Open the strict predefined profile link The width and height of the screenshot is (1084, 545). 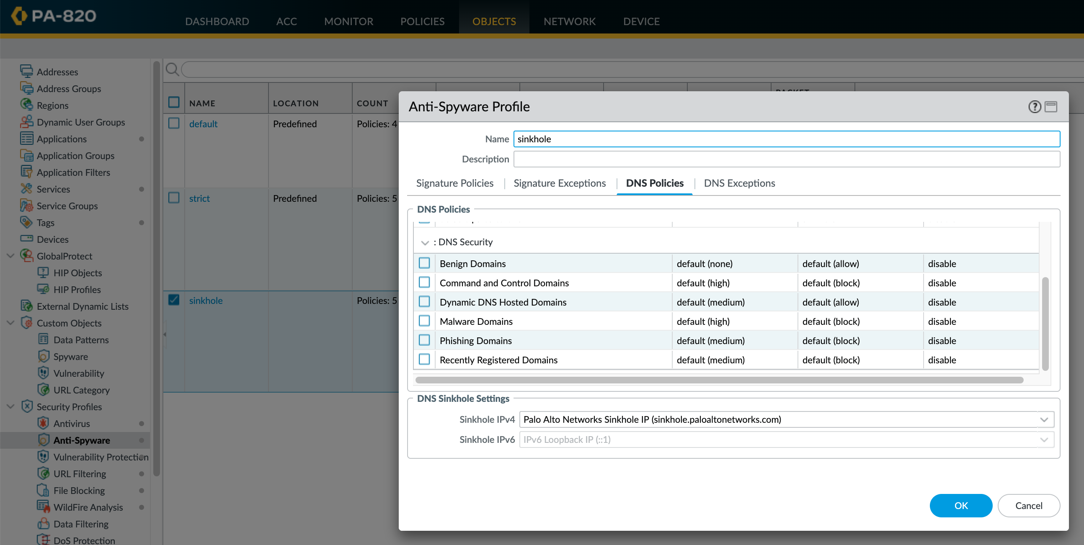pyautogui.click(x=199, y=198)
